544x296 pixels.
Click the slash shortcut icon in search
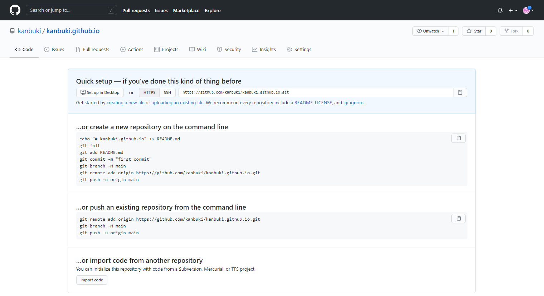pos(111,10)
